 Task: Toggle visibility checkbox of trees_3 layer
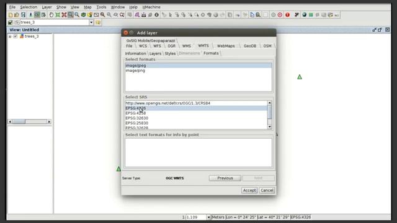[x=16, y=37]
